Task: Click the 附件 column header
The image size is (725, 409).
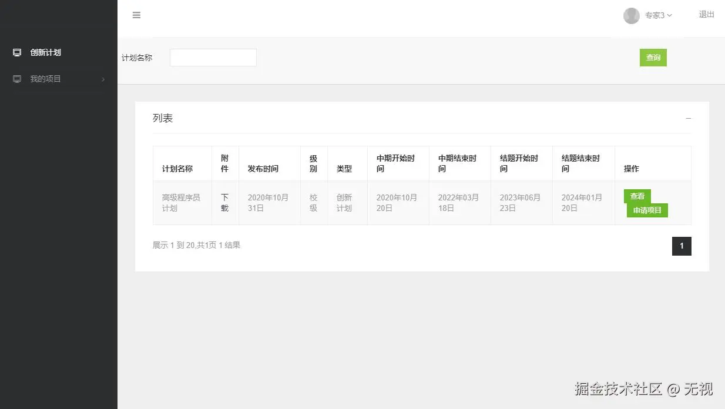Action: coord(224,163)
